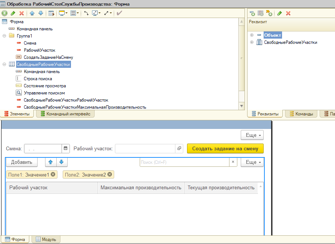Viewport: 335px width, 244px height.
Task: Open Еще dropdown above the table
Action: click(252, 162)
